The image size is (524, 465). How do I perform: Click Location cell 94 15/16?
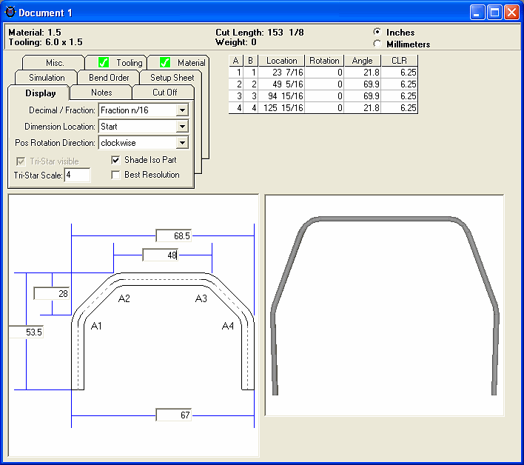coord(281,96)
